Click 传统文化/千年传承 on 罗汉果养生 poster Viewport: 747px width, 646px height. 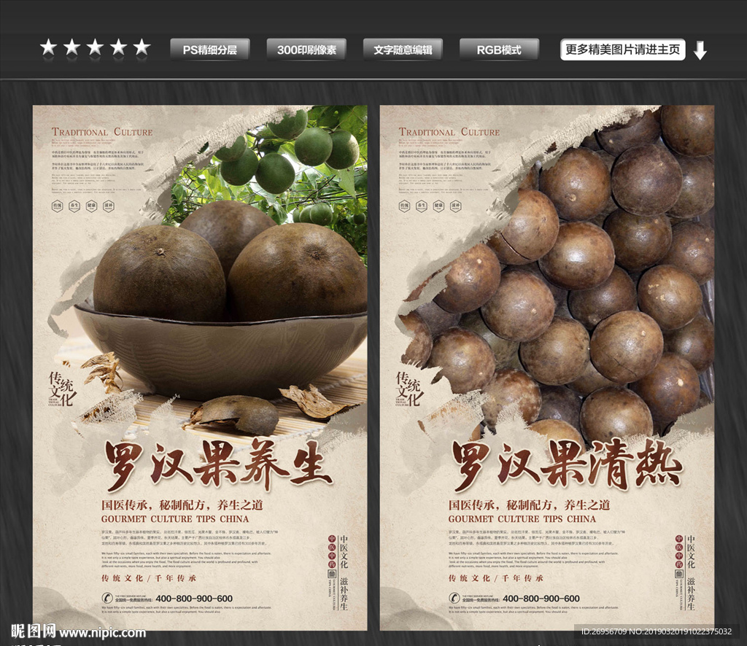pyautogui.click(x=149, y=578)
